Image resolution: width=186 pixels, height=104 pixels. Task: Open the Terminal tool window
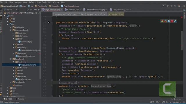tap(20, 99)
